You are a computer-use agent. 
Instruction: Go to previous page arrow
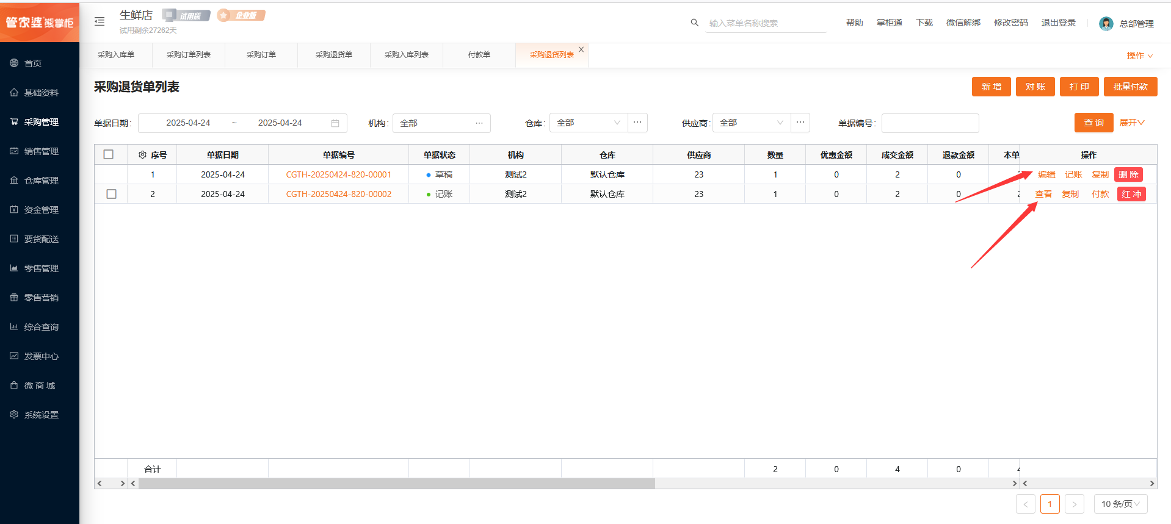tap(1026, 504)
